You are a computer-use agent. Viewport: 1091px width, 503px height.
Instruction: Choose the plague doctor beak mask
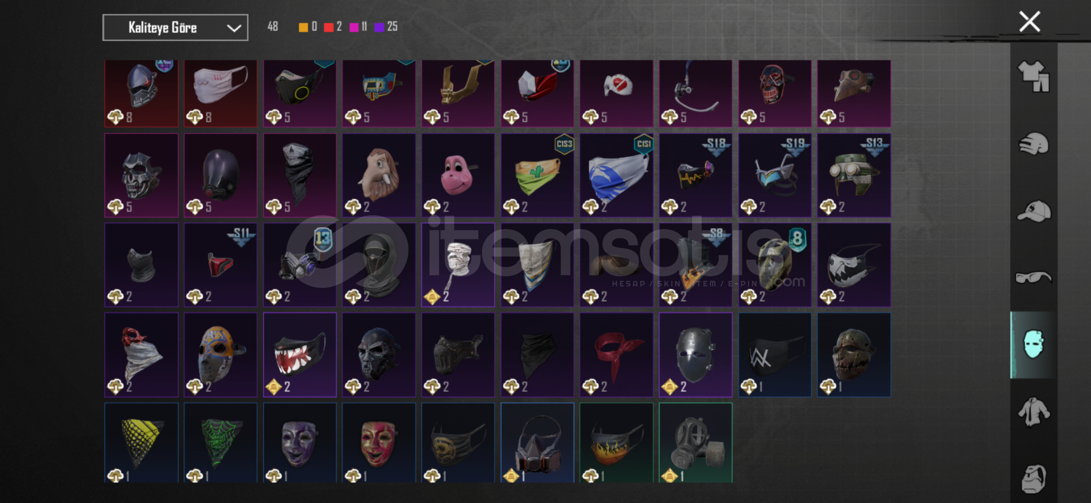tap(854, 93)
